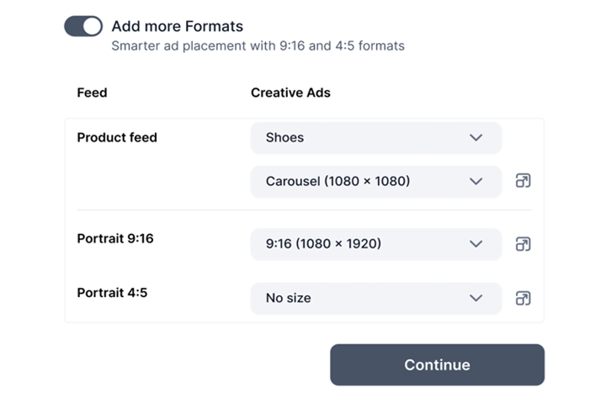This screenshot has height=404, width=606.
Task: Click the chevron arrow on the No size dropdown
Action: [476, 298]
